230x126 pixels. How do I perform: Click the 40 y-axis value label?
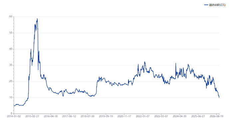point(11,49)
